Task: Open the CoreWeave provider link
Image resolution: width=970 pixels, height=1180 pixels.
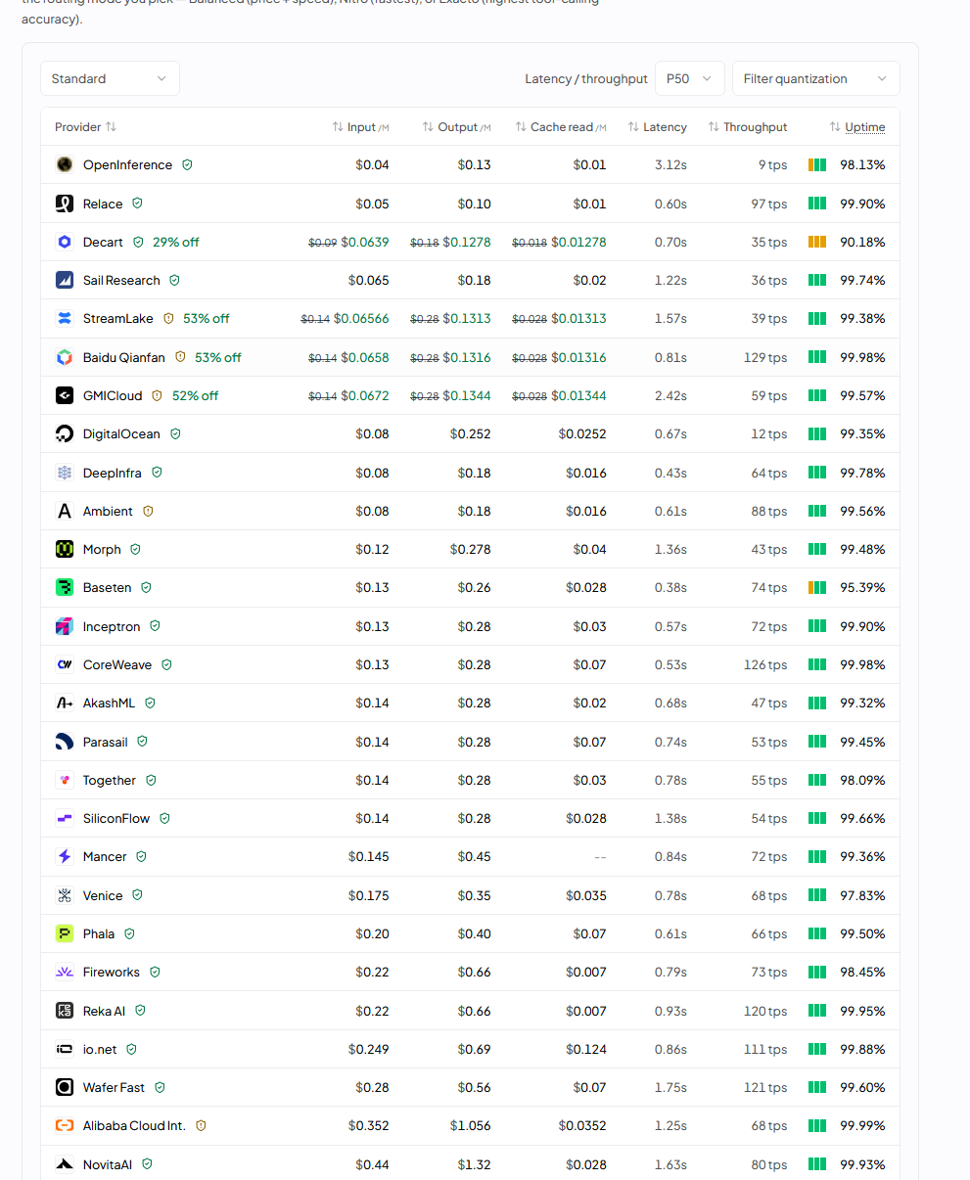Action: coord(117,664)
